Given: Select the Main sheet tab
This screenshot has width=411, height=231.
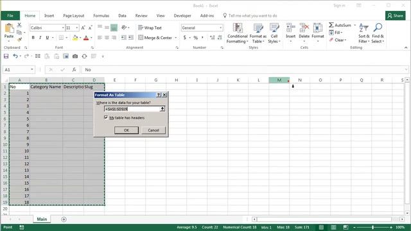Looking at the screenshot, I should point(42,219).
